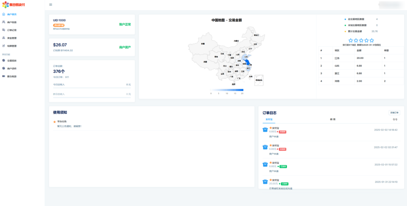This screenshot has height=206, width=407.
Task: Click the home icon beside 商户首页
Action: [x=4, y=14]
